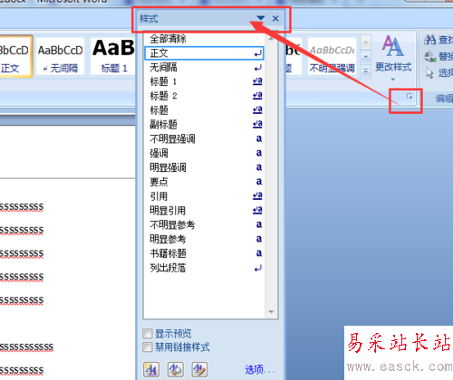Click the character-style 'a' icon beside 书籍标题
This screenshot has width=453, height=380.
pos(259,253)
